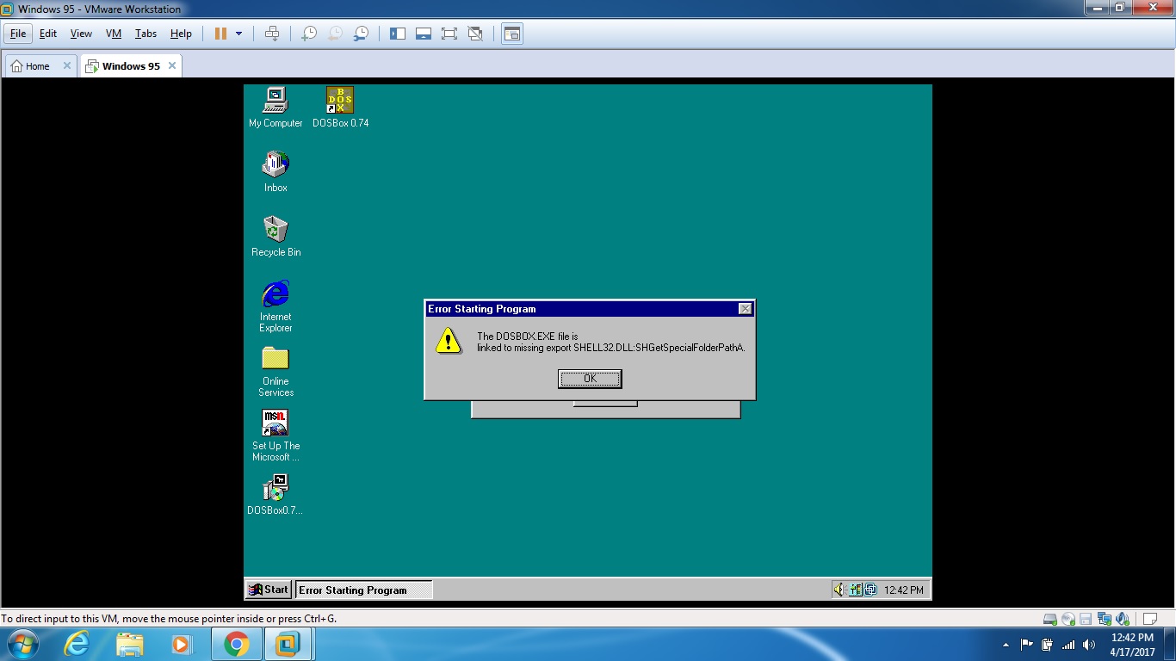Select the Online Services folder
The image size is (1176, 661).
[x=275, y=371]
